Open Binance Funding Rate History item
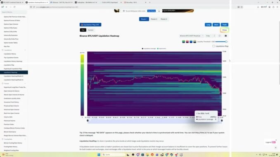The image size is (280, 157). pos(13,143)
